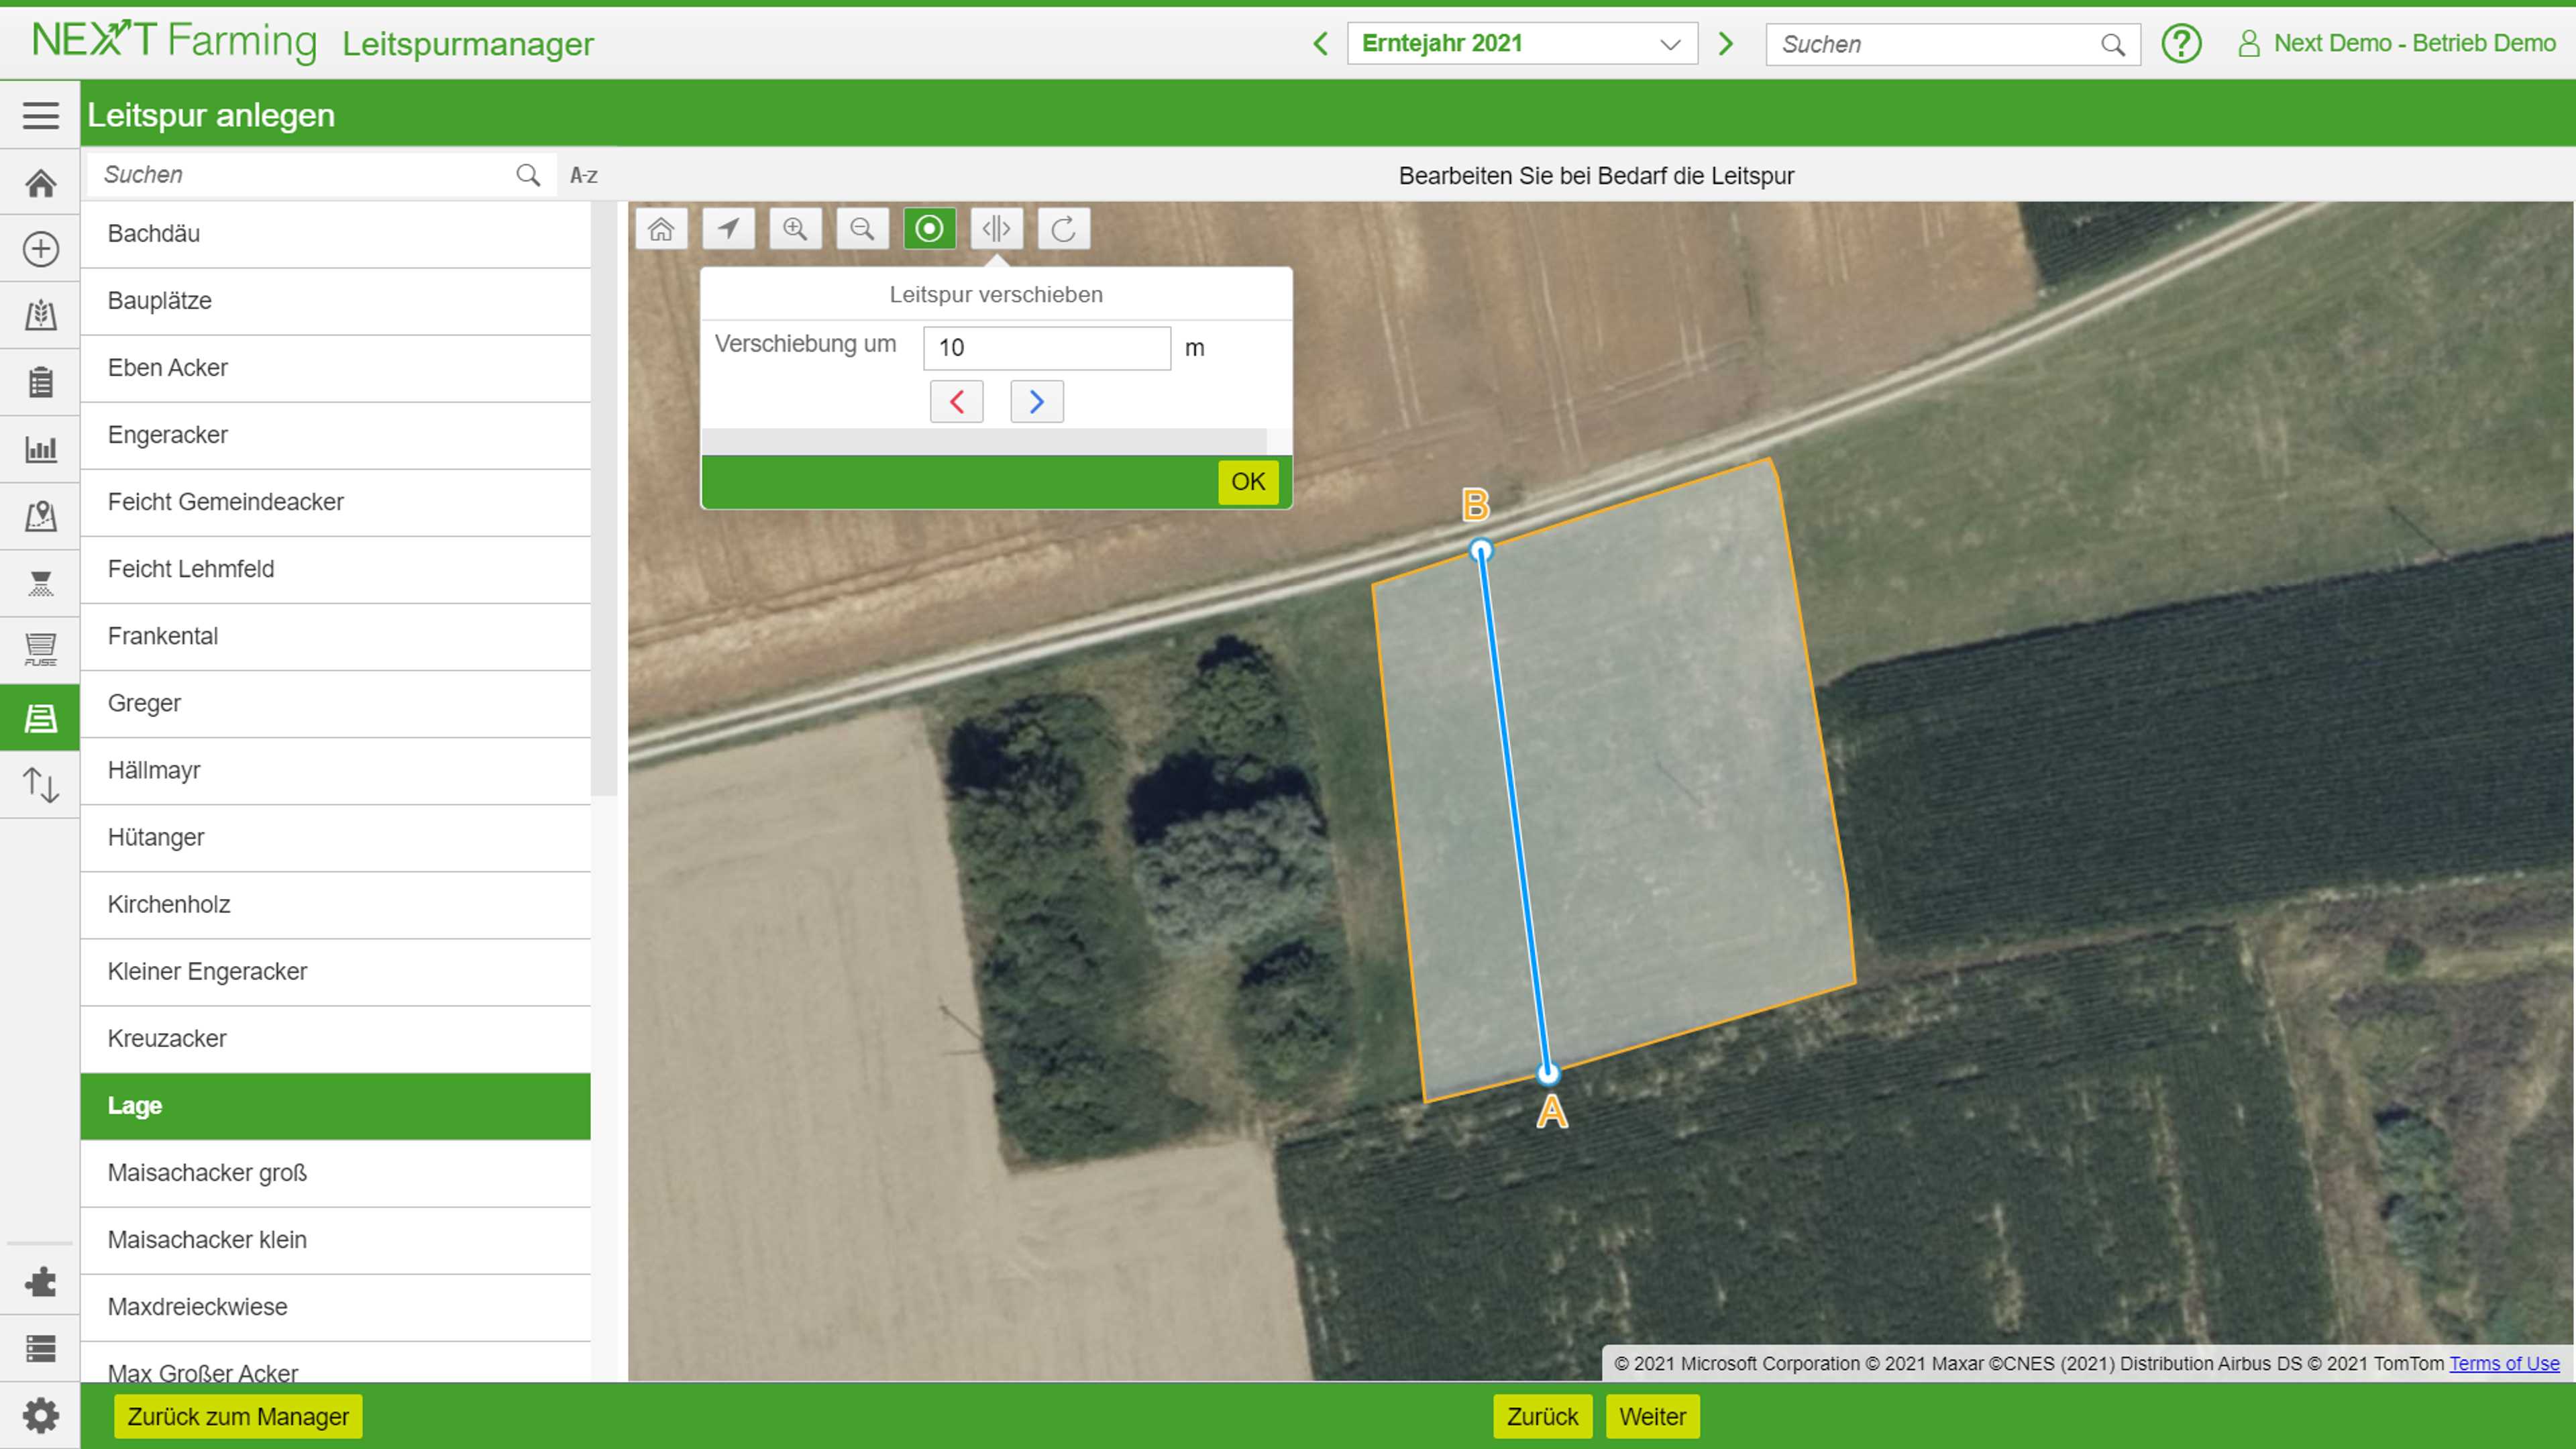Open the server list sidebar icon
The width and height of the screenshot is (2576, 1449).
tap(40, 1348)
